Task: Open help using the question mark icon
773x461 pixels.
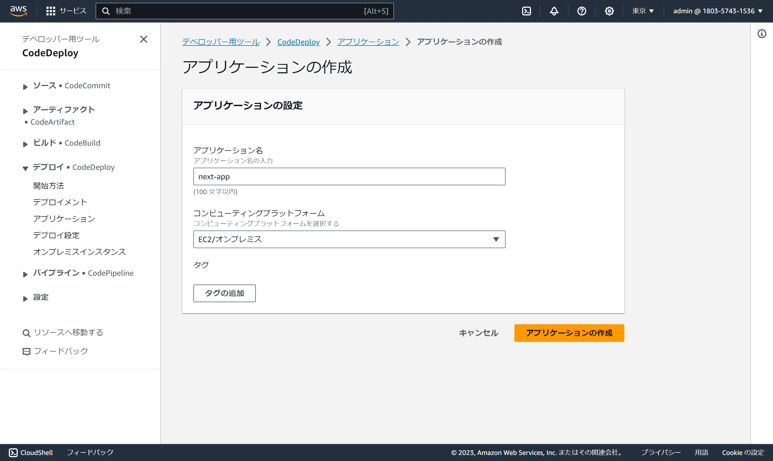Action: click(x=582, y=10)
